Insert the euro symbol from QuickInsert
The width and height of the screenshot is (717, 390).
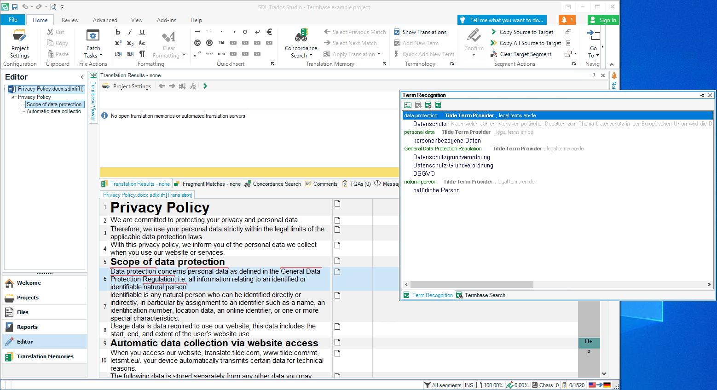[269, 32]
